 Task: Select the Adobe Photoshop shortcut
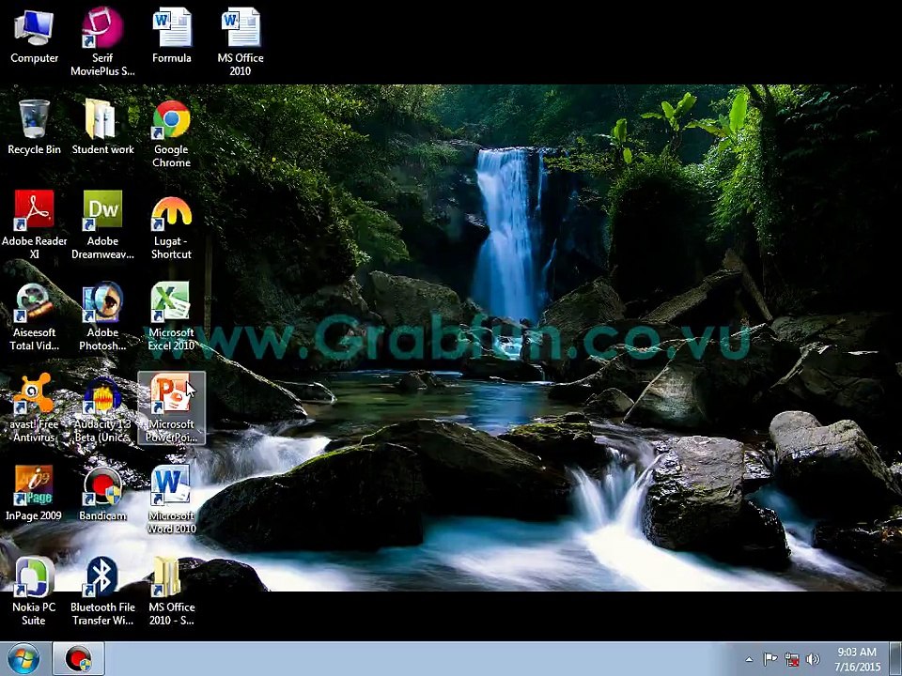tap(102, 316)
